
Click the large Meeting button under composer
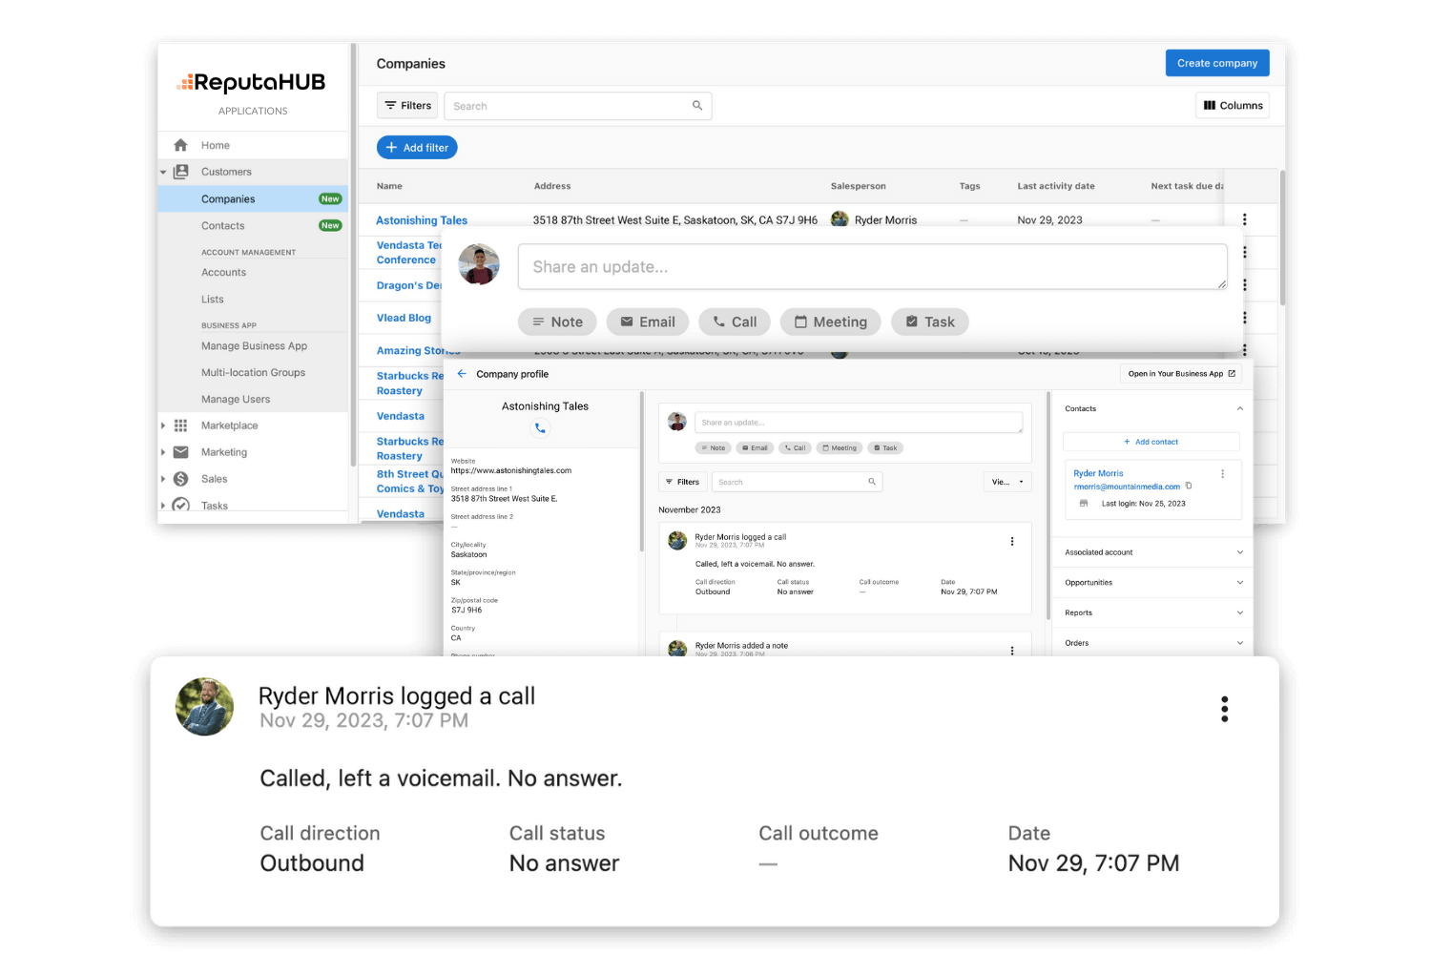831,322
